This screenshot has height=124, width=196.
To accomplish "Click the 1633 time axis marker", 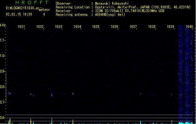I will (59, 27).
